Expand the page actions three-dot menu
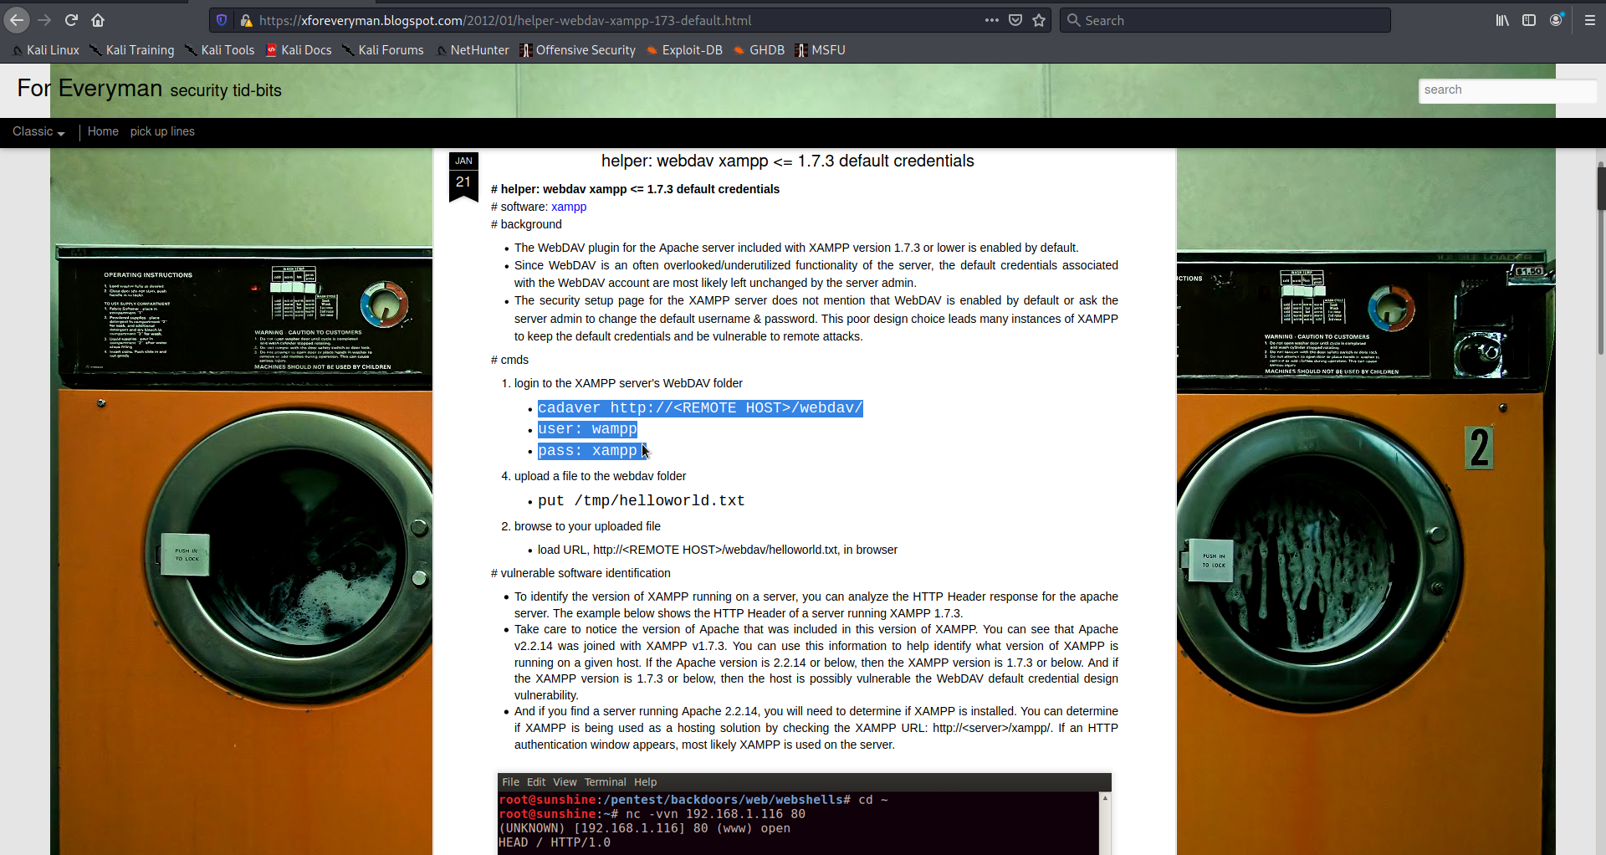The image size is (1606, 855). (x=992, y=20)
